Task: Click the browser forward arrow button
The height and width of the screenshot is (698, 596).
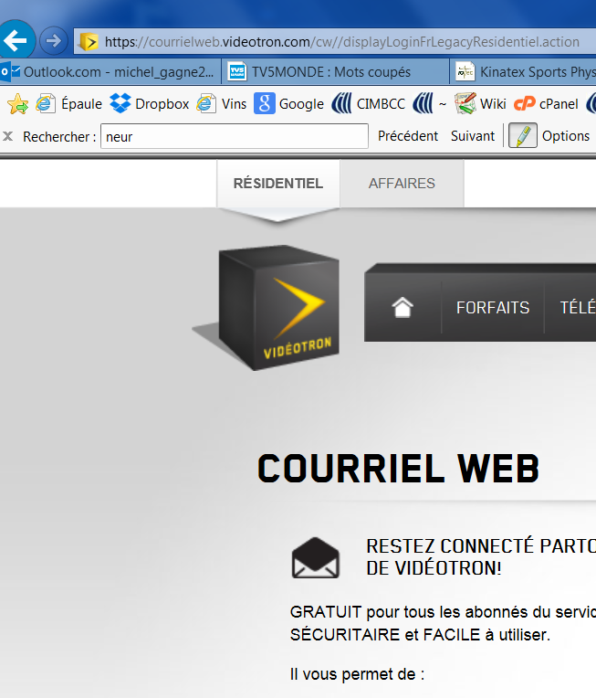Action: pyautogui.click(x=54, y=41)
